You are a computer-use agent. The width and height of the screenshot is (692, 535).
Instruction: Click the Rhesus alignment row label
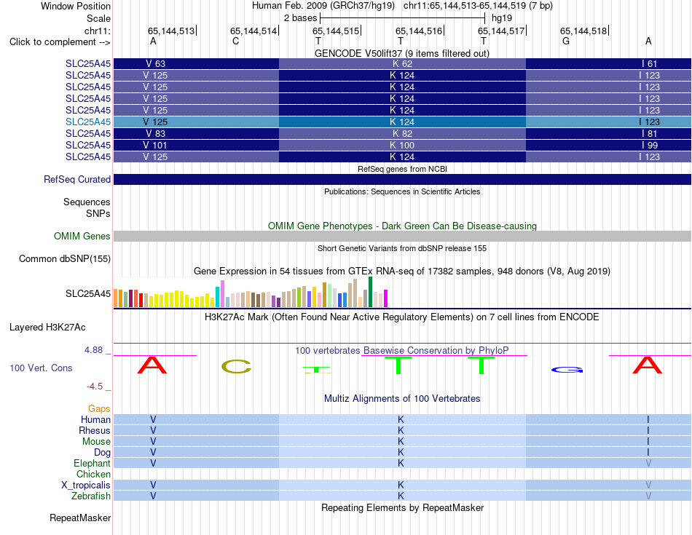click(95, 430)
